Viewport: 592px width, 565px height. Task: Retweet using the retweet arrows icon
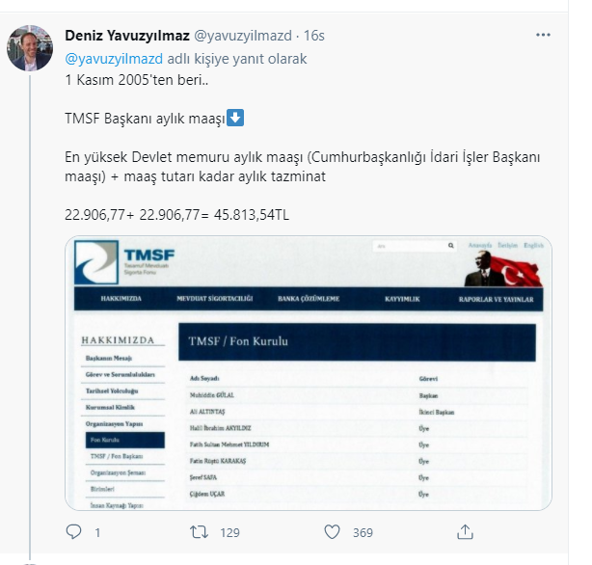[199, 532]
